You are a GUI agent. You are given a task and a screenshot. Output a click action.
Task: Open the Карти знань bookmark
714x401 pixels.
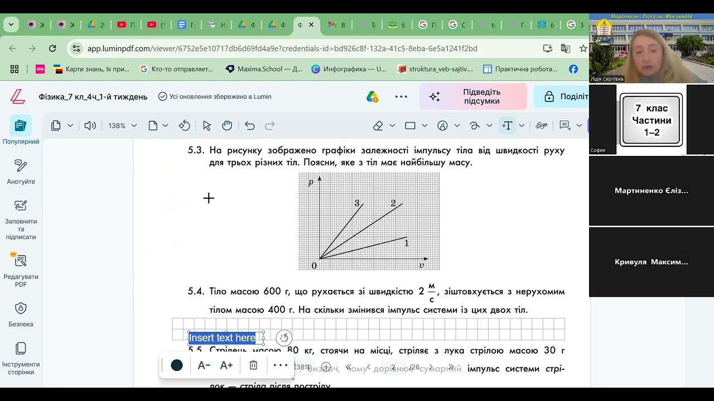click(91, 69)
